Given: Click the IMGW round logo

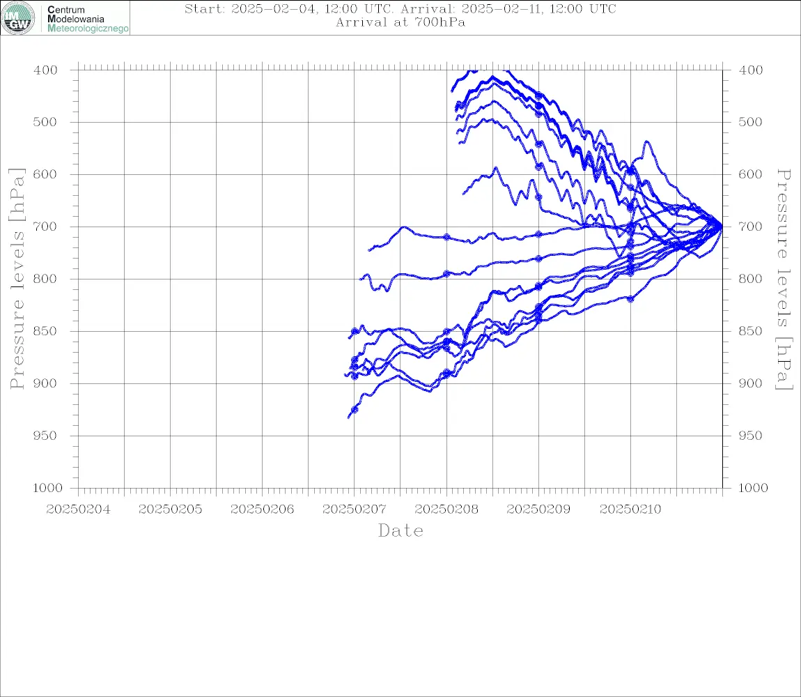Looking at the screenshot, I should [18, 18].
